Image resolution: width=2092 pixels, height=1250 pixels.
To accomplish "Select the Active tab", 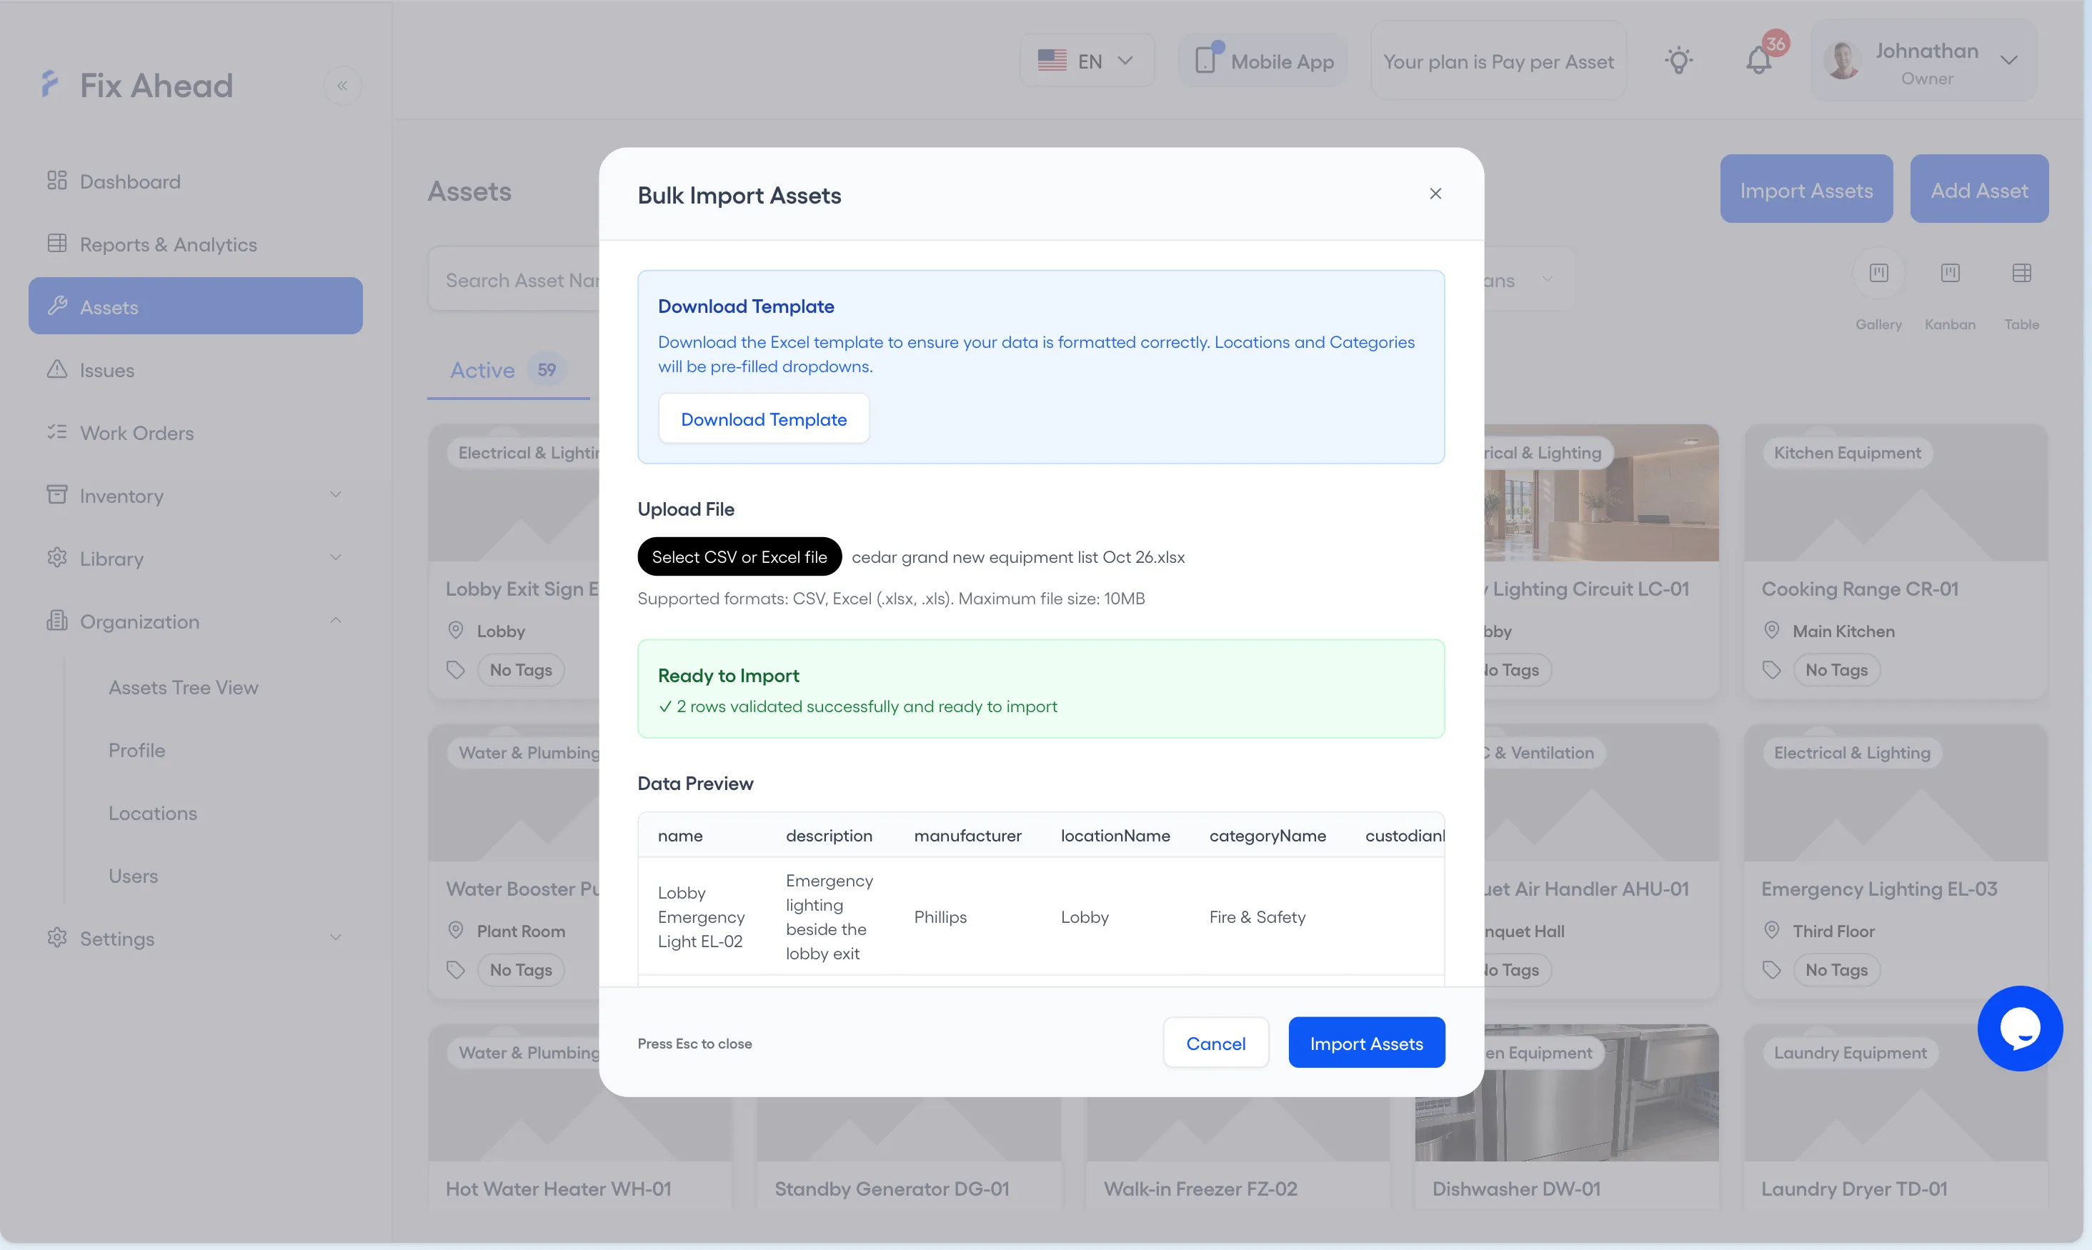I will (507, 370).
